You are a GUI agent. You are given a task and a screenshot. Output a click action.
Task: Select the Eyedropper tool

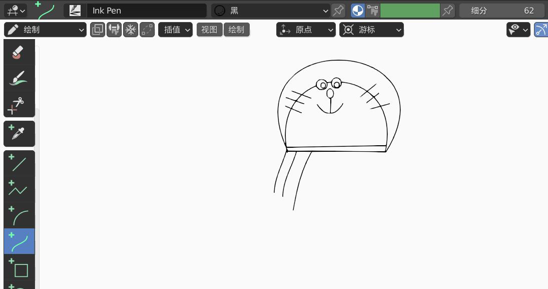tap(19, 134)
